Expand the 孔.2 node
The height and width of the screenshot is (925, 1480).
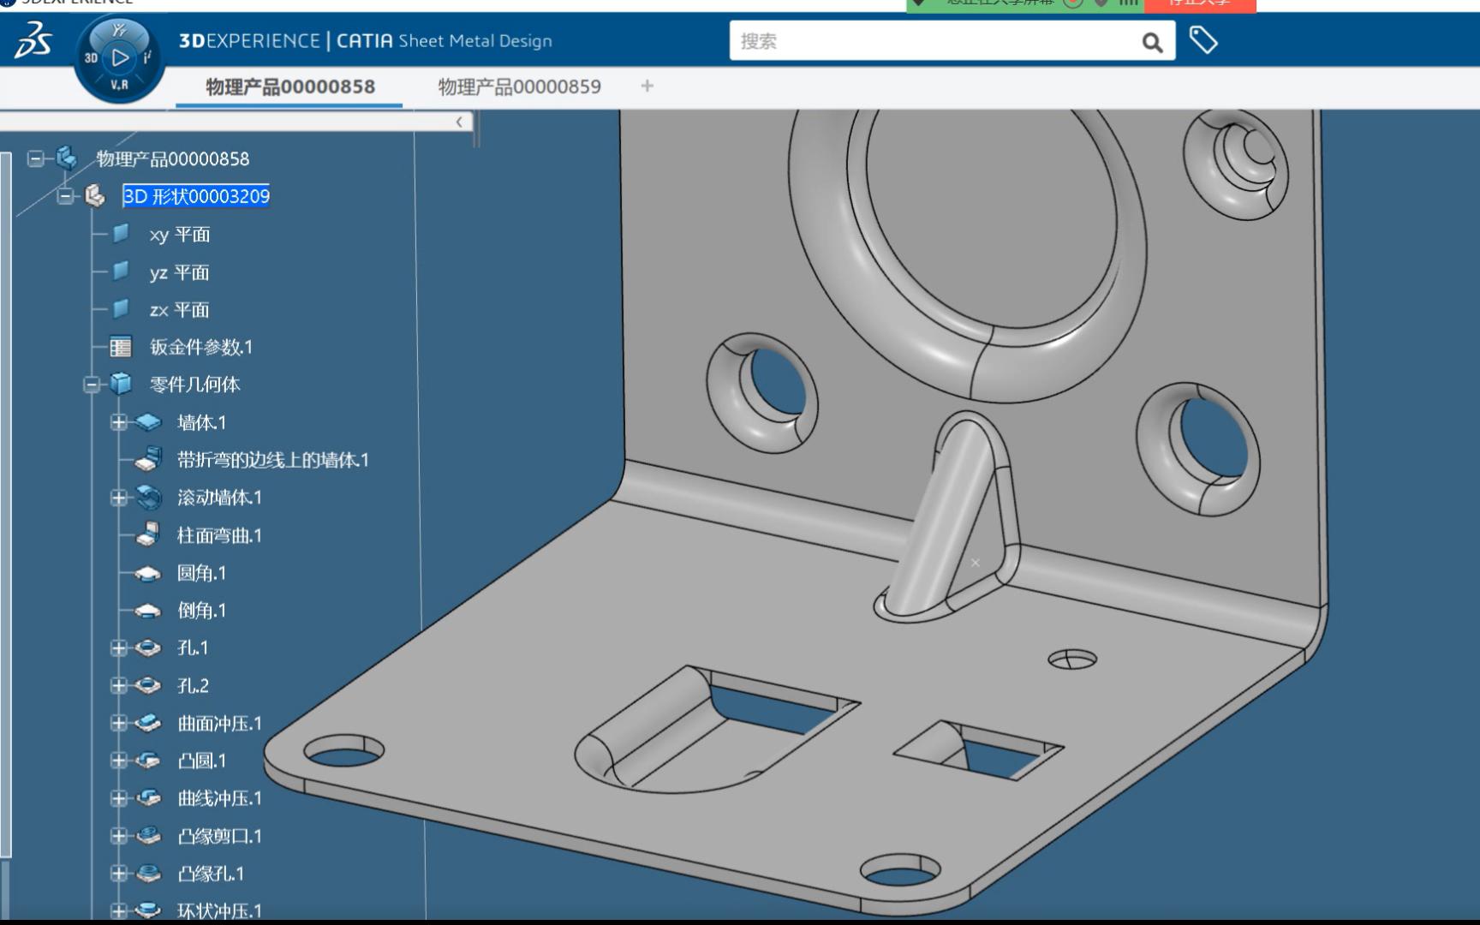click(x=119, y=686)
